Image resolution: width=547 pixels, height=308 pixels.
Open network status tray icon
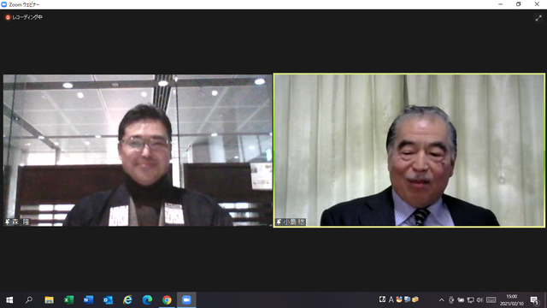click(x=471, y=300)
